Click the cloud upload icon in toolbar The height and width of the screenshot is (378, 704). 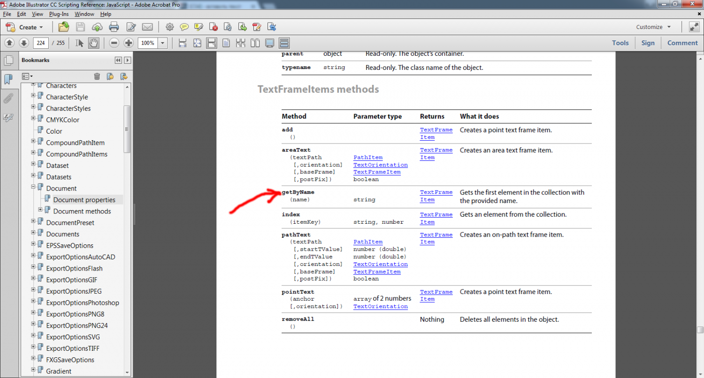[x=97, y=27]
